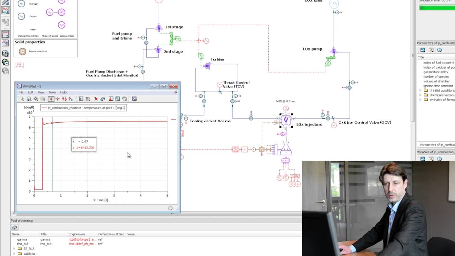Click the sine-wave linear analysis icon in left sidebar
The width and height of the screenshot is (455, 256).
coord(5,43)
